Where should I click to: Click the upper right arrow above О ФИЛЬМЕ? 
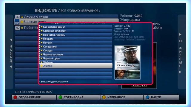tap(180, 34)
